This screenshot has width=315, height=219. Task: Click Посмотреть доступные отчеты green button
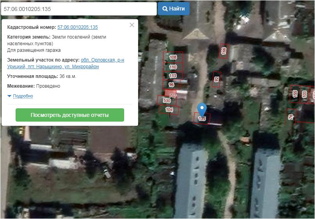[x=70, y=115]
